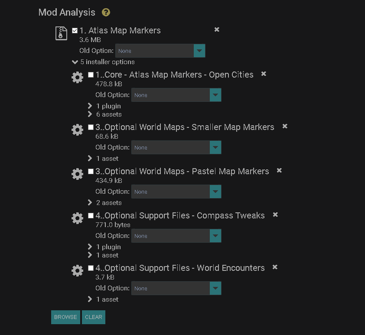365x335 pixels.
Task: Remove the Atlas Map Markers entry
Action: click(216, 29)
